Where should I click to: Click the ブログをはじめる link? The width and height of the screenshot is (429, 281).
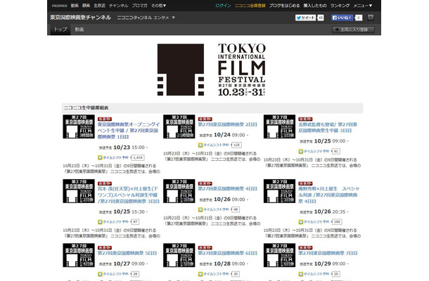point(284,6)
